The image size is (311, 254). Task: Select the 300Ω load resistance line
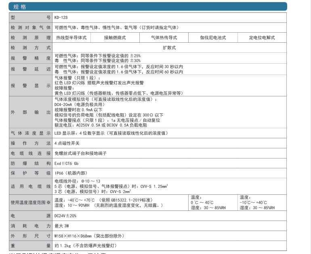[109, 115]
